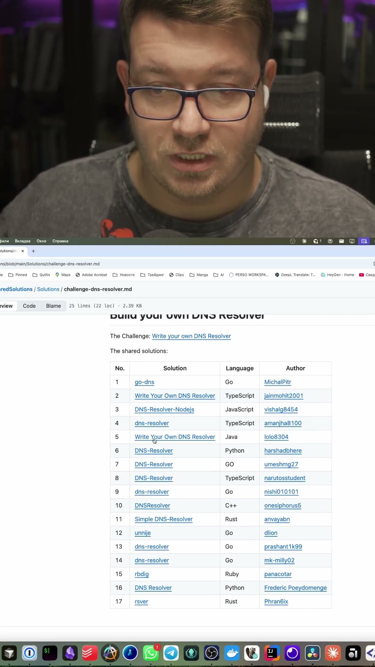Open the Справка menu
Viewport: 375px width, 667px height.
coord(60,241)
